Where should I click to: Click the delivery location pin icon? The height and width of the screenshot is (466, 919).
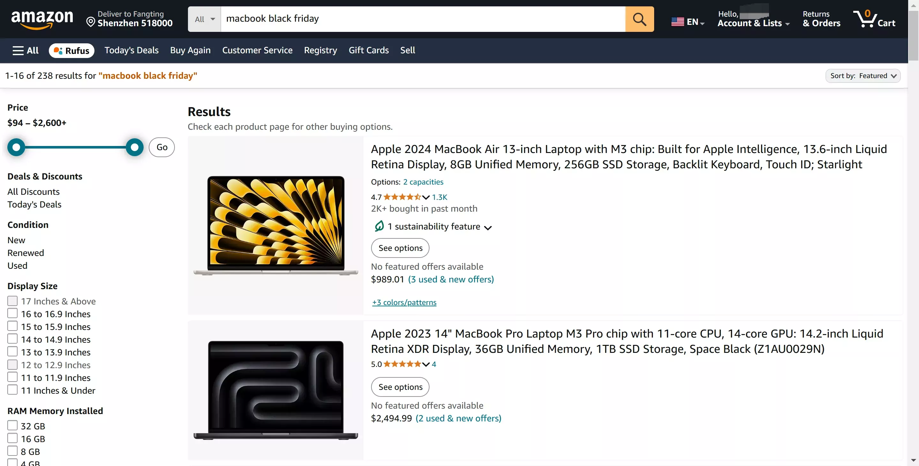tap(90, 22)
